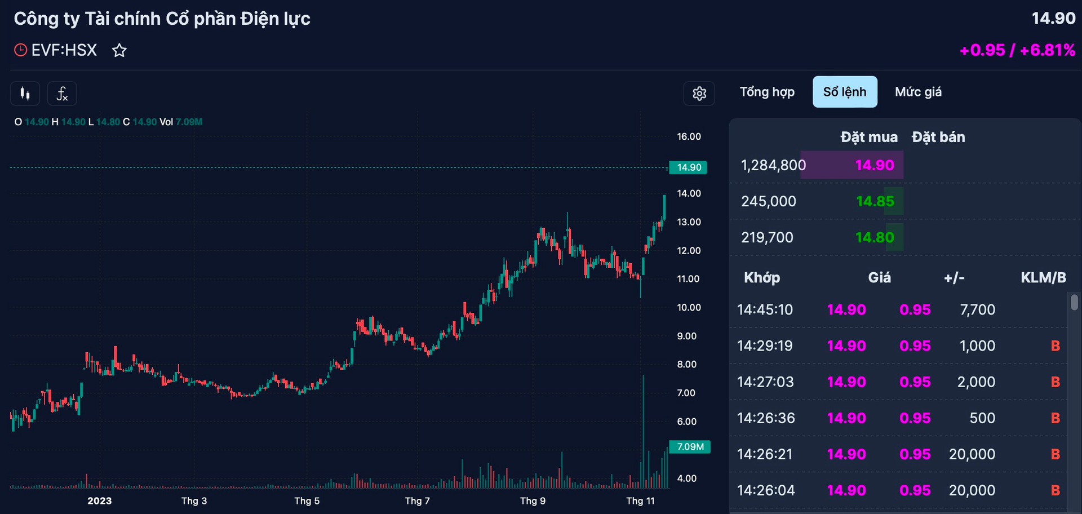Add EVF to favorites with star
The width and height of the screenshot is (1082, 514).
point(119,51)
